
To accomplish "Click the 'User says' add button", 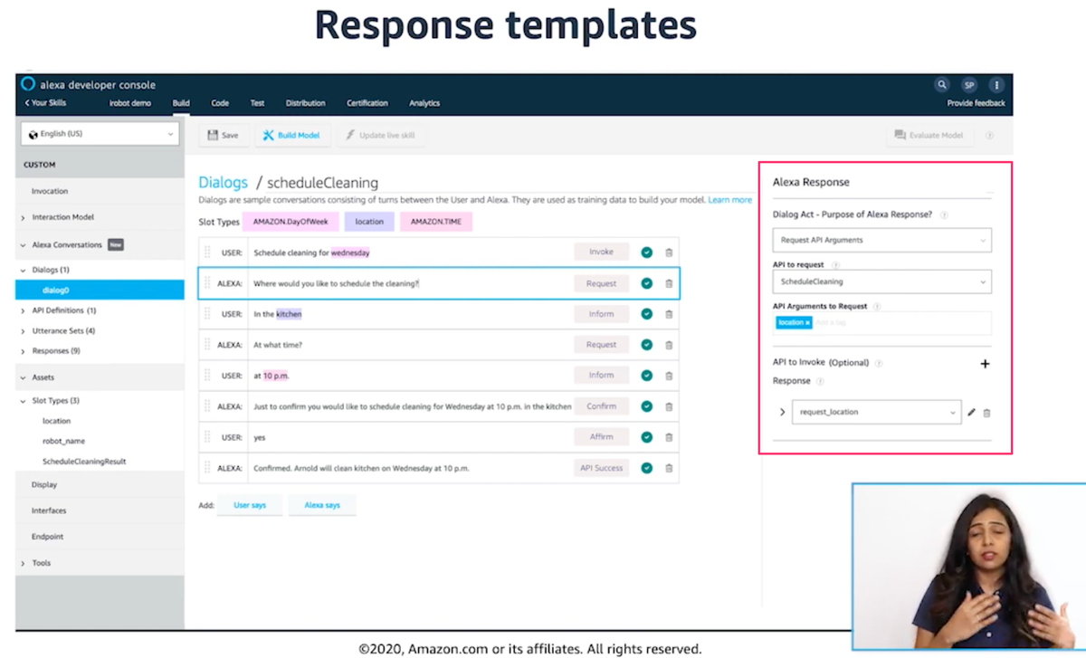I will [250, 505].
